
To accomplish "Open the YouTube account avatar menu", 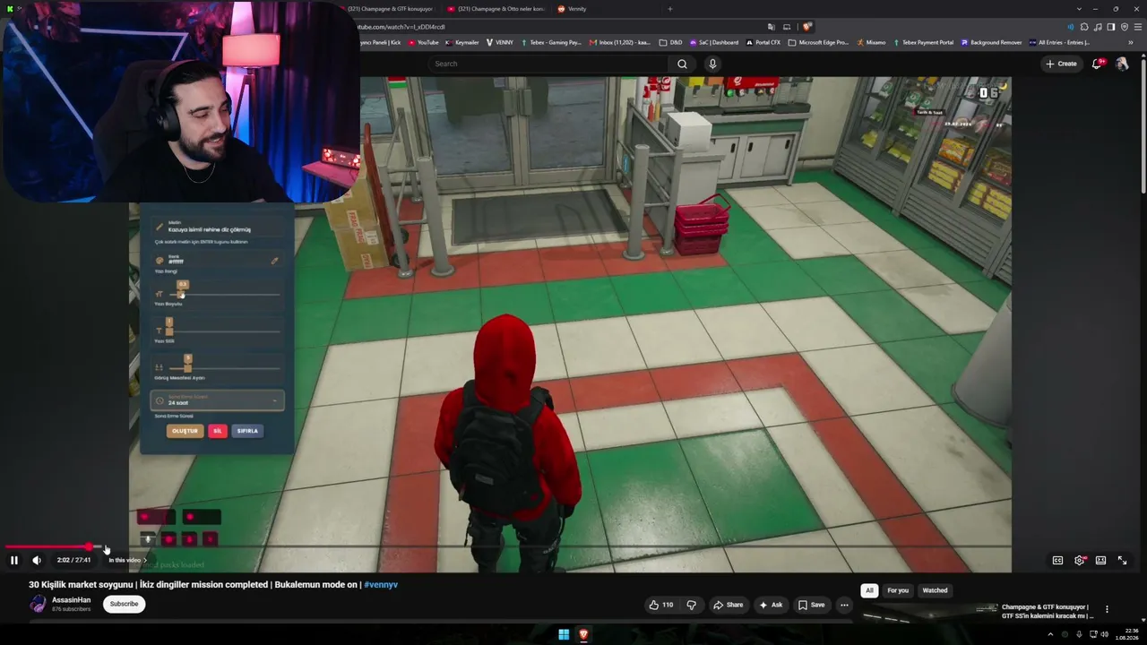I will (1122, 64).
